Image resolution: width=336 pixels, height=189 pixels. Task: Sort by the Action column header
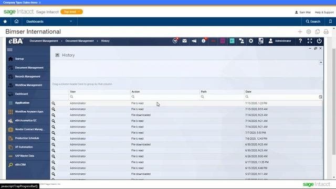(x=165, y=91)
